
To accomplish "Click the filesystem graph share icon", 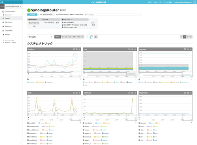I will click(191, 93).
